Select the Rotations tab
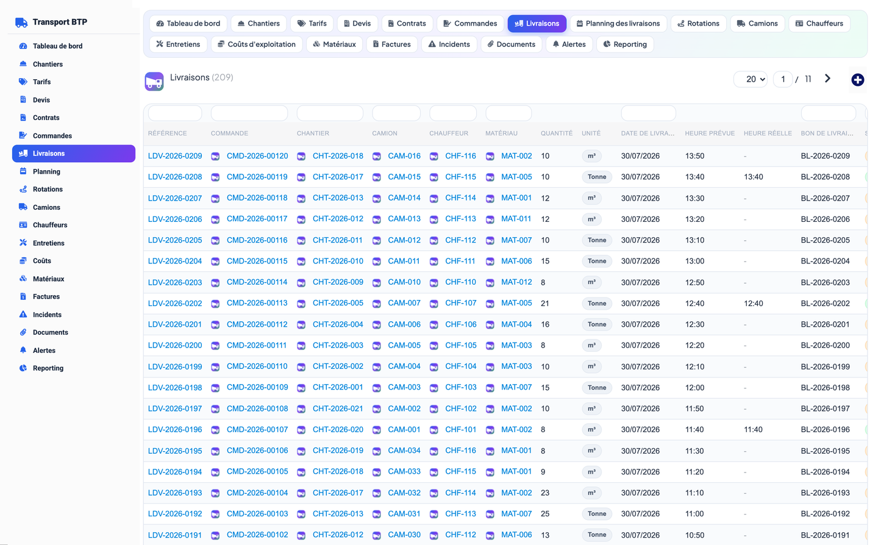Viewport: 881px width, 545px height. click(x=698, y=24)
